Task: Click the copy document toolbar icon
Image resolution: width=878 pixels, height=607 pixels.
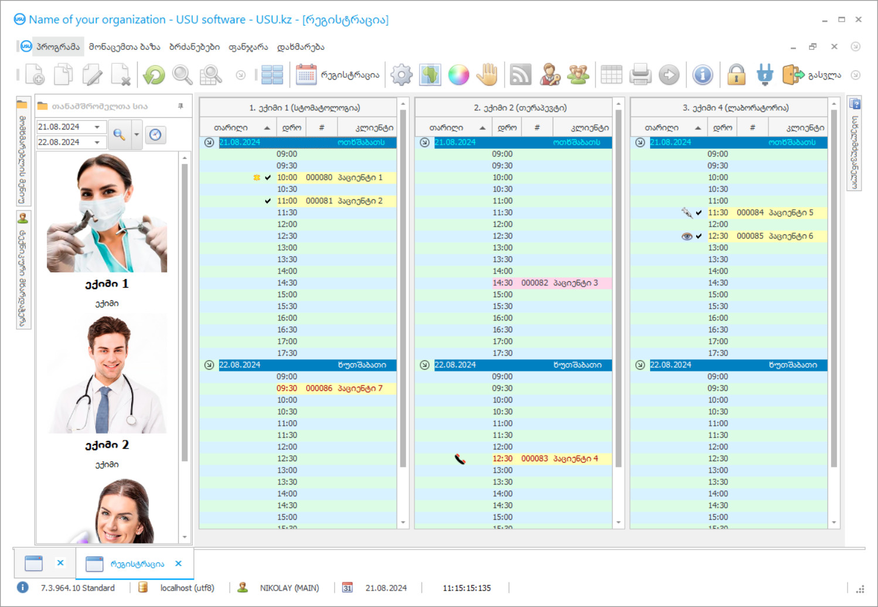Action: coord(63,74)
